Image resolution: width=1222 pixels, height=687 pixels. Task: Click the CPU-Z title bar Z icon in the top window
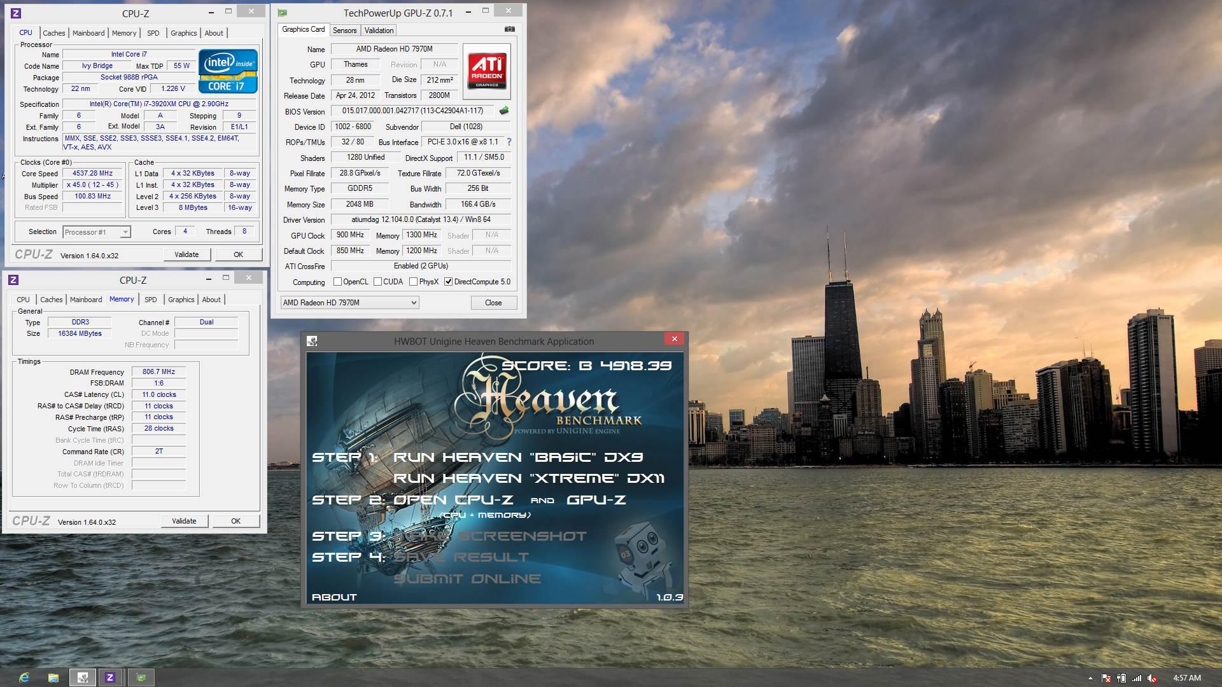[16, 13]
